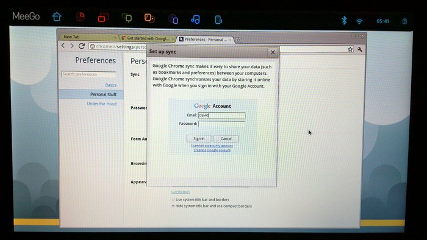Click the Bluetooth status icon
Screen dimensions: 427x240
pos(344,20)
